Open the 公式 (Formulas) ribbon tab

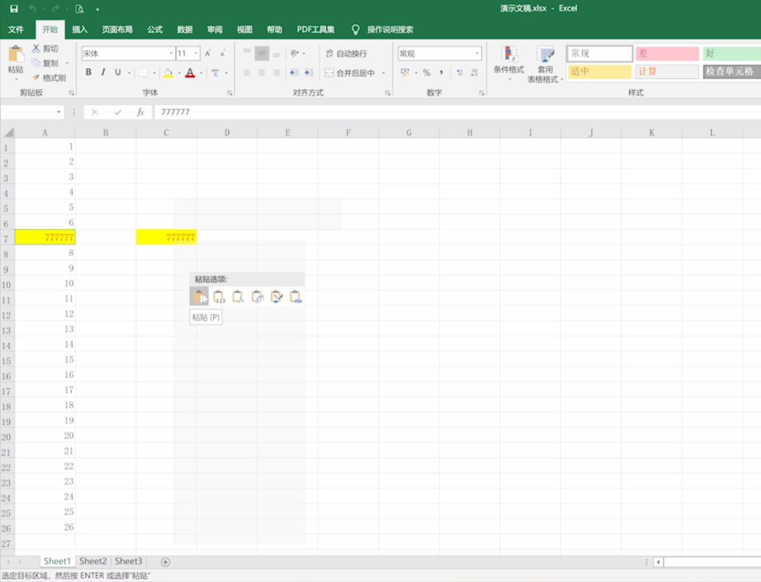click(154, 29)
